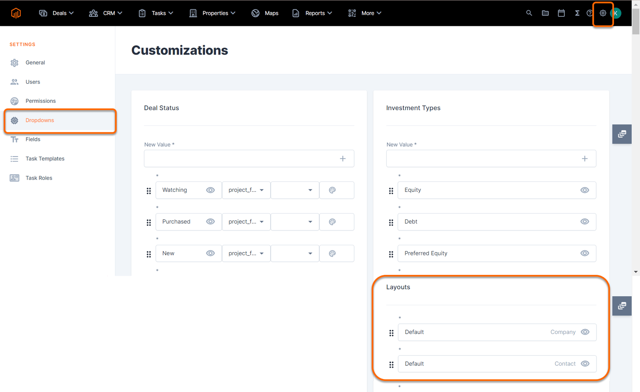The width and height of the screenshot is (640, 392).
Task: Click the folder icon in the top navigation
Action: click(545, 13)
